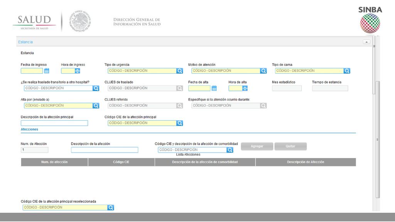Open traslado transitorio a otro hospital field
The height and width of the screenshot is (222, 395).
[59, 88]
